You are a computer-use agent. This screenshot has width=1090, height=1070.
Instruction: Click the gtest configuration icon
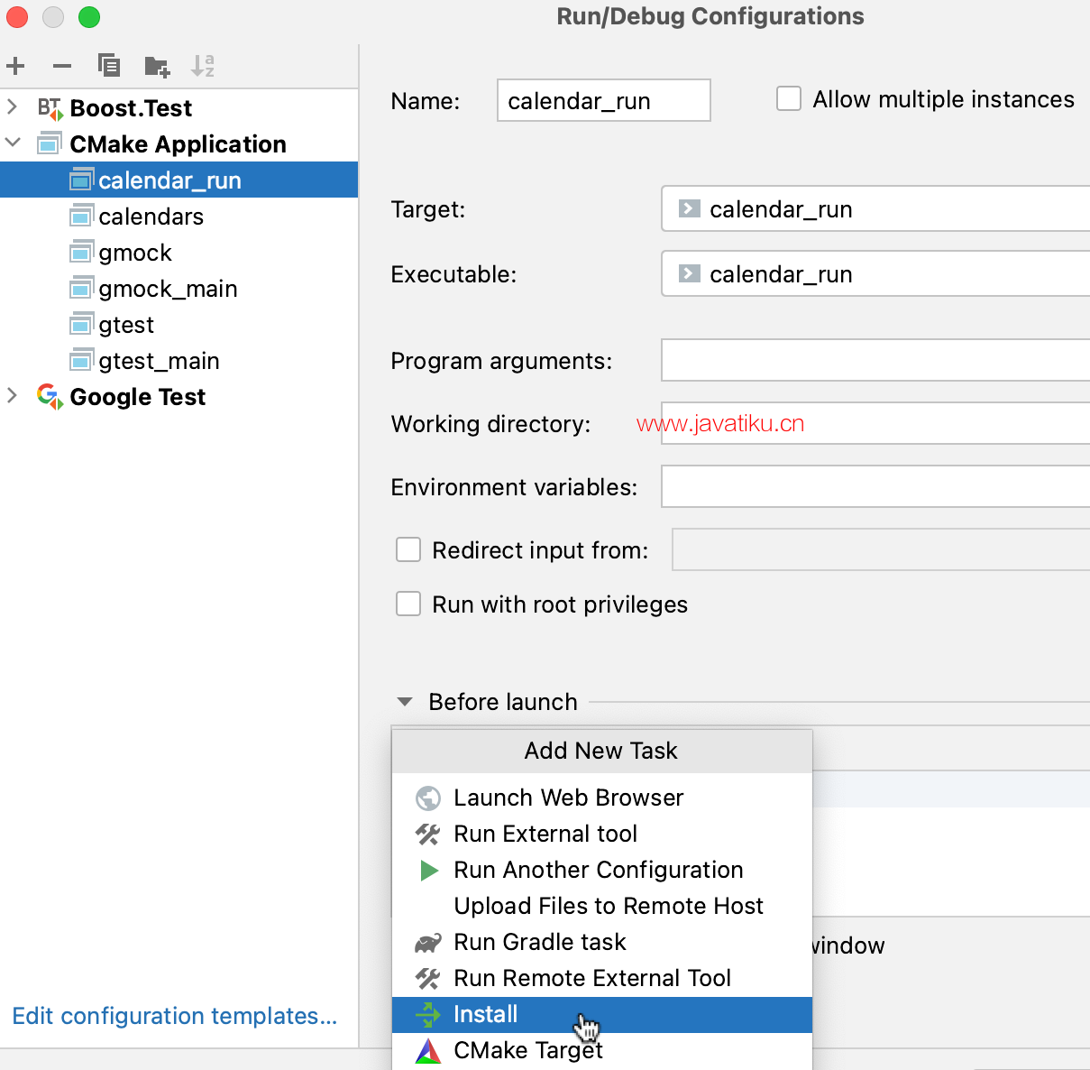tap(82, 325)
